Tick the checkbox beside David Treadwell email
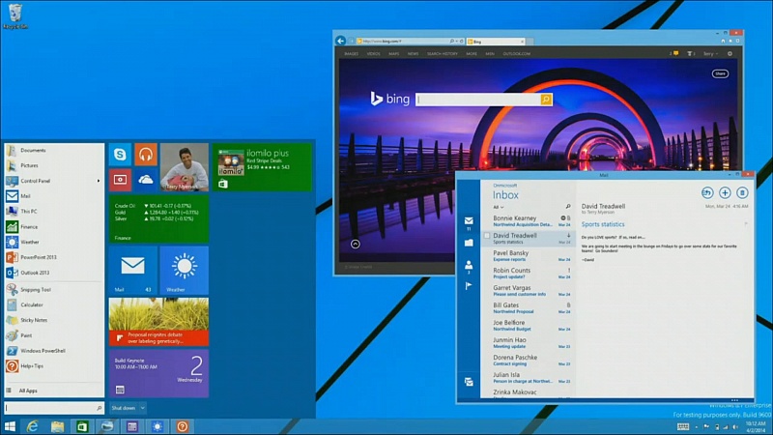773x435 pixels. pyautogui.click(x=488, y=236)
